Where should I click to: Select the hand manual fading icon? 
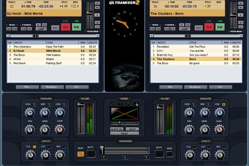coord(136,104)
